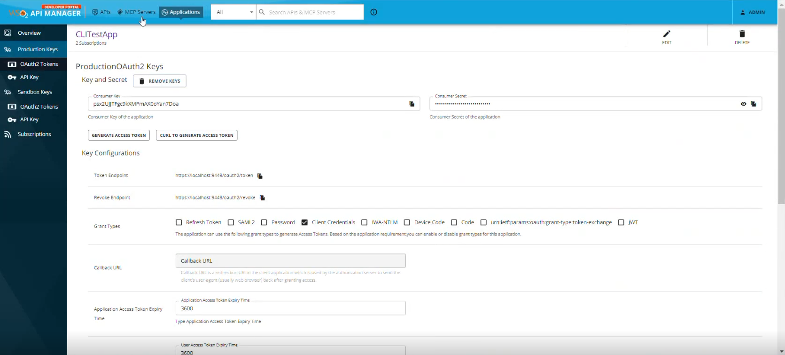Open Subscriptions in the sidebar
This screenshot has width=785, height=355.
tap(33, 134)
